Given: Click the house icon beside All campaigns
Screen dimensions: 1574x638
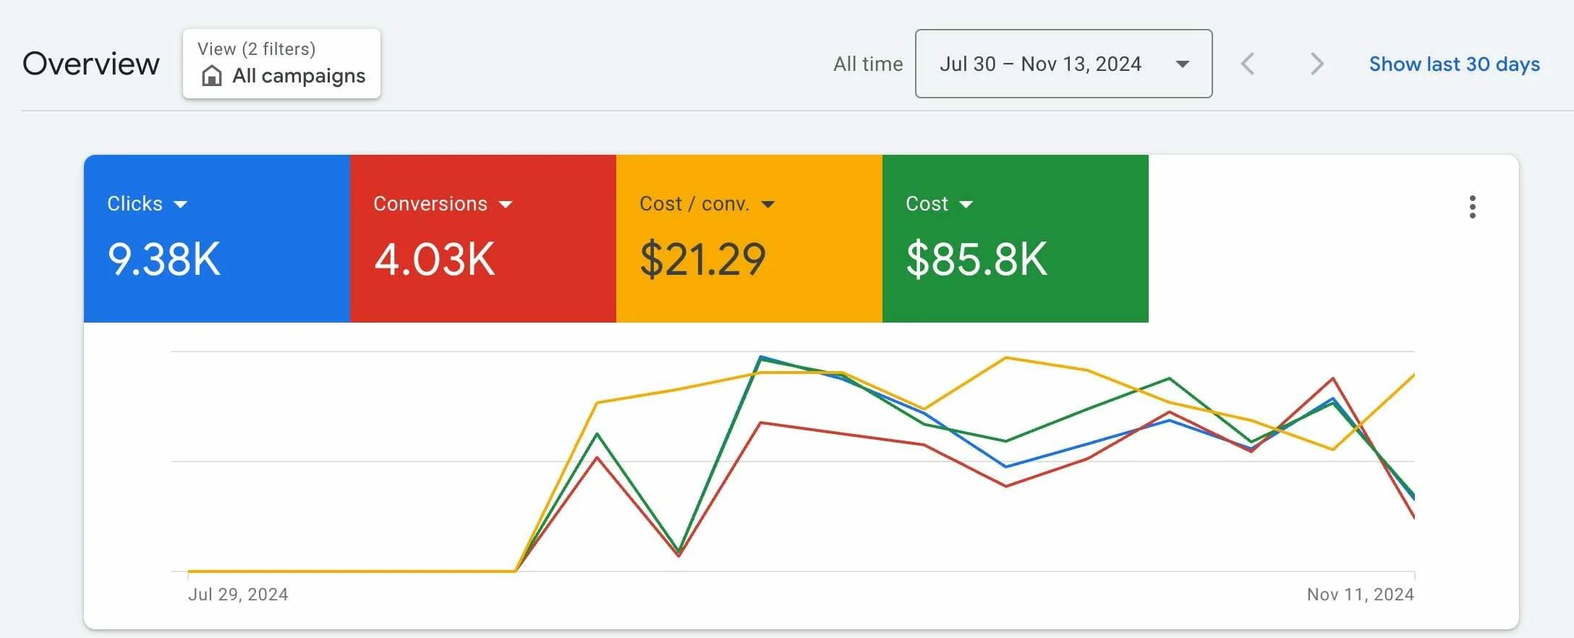Looking at the screenshot, I should coord(211,76).
